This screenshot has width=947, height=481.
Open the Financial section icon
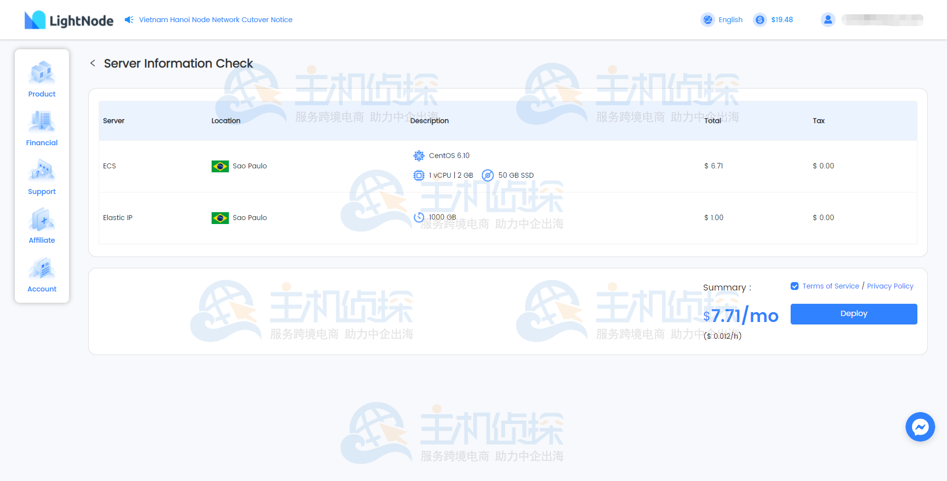41,122
